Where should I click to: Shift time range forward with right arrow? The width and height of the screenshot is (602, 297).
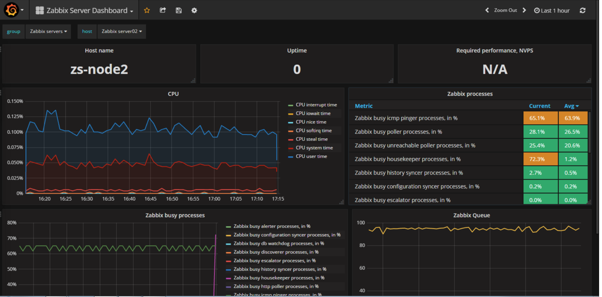[524, 10]
